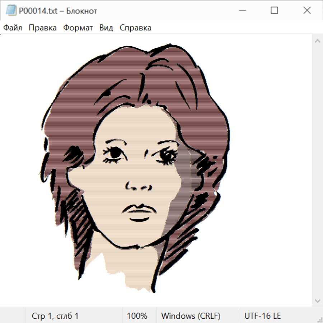Click the resize grip at window corner
This screenshot has width=323, height=323.
320,320
